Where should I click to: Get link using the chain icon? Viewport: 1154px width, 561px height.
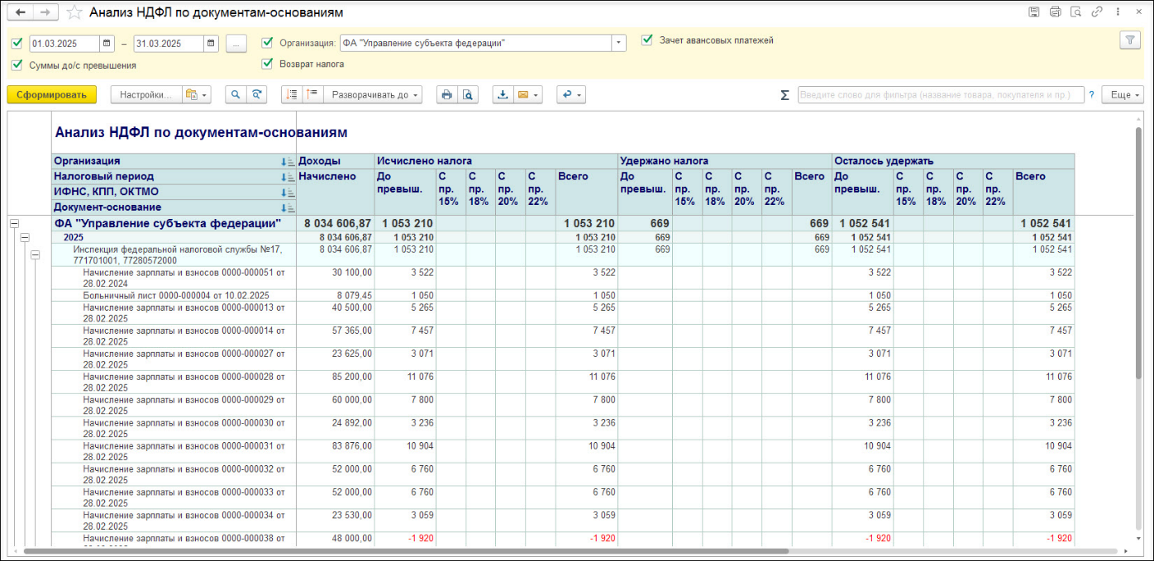click(x=1097, y=12)
